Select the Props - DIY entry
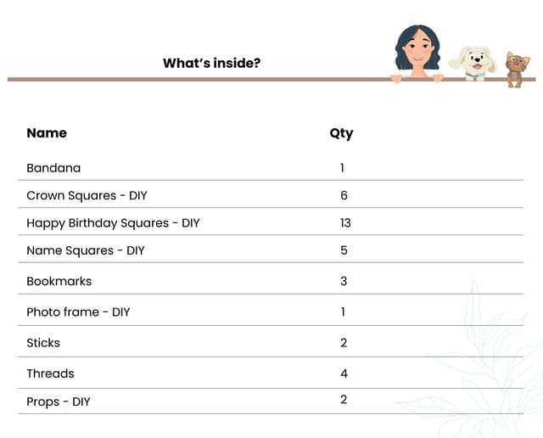The image size is (543, 438). (59, 402)
